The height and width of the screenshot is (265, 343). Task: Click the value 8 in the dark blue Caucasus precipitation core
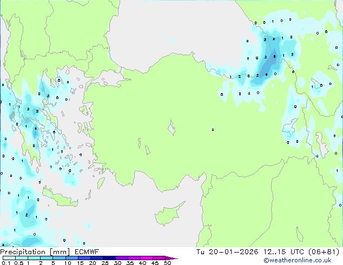[275, 56]
